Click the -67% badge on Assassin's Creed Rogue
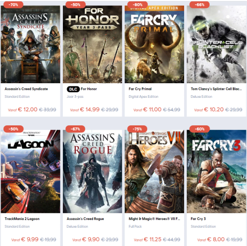 coord(75,129)
